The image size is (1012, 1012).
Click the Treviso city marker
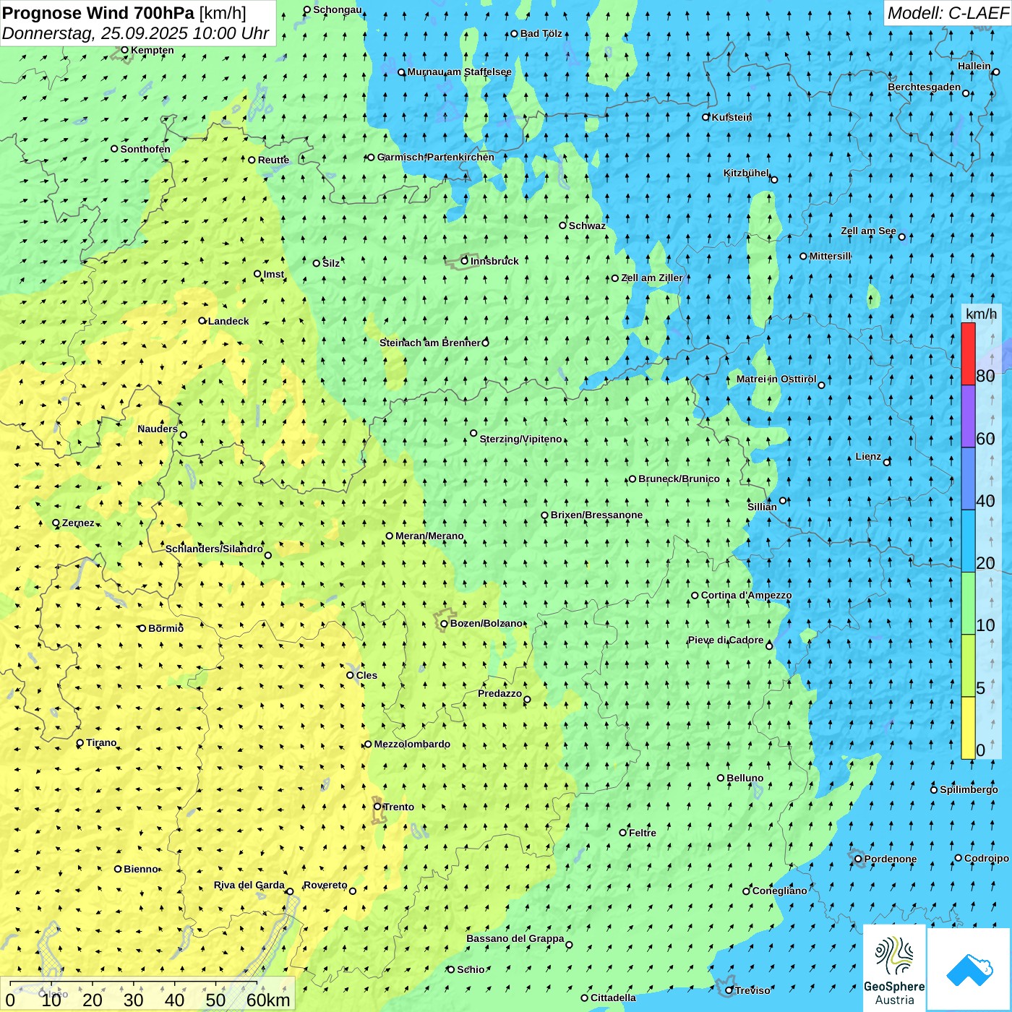729,990
